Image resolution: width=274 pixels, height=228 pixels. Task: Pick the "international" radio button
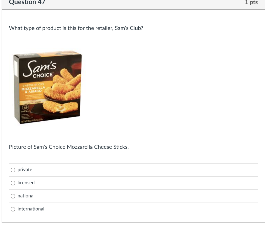point(13,209)
